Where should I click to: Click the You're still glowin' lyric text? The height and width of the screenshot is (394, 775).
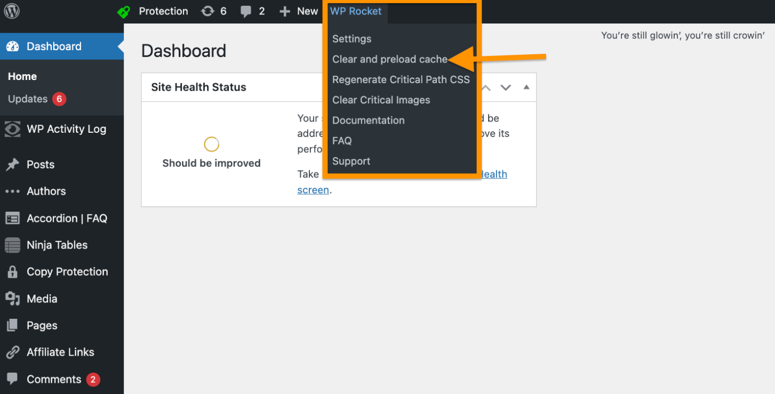click(x=683, y=36)
